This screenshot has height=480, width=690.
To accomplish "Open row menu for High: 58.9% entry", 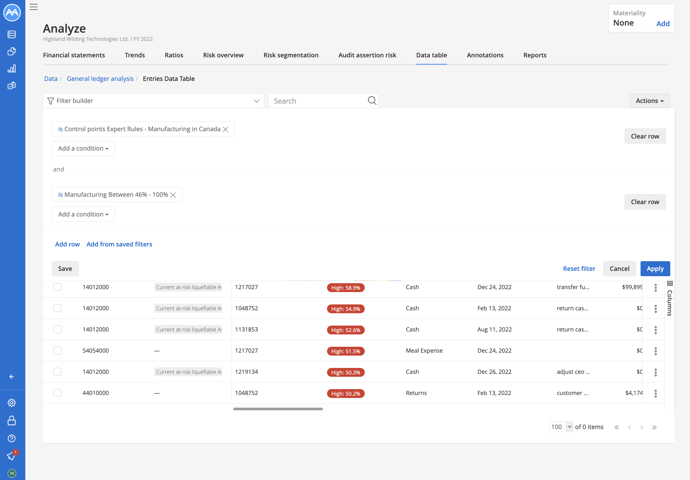I will [656, 287].
